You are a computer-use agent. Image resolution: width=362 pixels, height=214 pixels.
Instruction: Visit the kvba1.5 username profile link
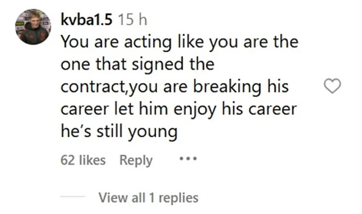(87, 19)
